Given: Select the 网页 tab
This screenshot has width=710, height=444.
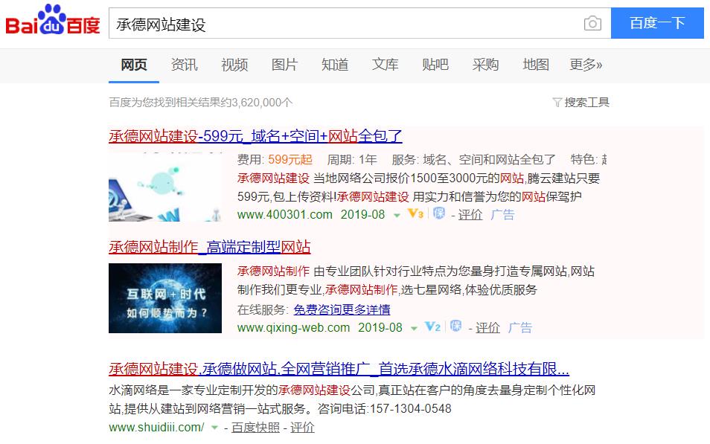Looking at the screenshot, I should [133, 65].
